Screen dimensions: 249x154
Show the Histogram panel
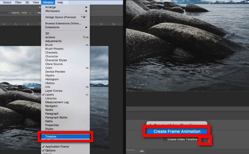[65, 79]
